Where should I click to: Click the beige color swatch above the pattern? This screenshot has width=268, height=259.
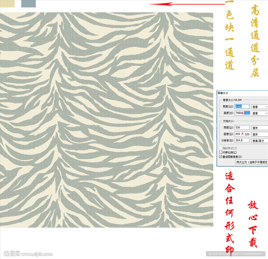click(7, 4)
